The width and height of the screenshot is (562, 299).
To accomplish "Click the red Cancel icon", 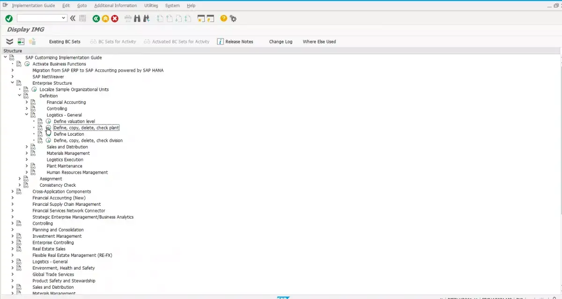I will pyautogui.click(x=115, y=18).
